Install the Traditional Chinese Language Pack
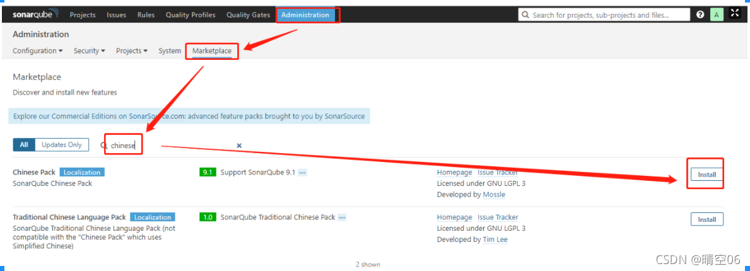 [707, 219]
